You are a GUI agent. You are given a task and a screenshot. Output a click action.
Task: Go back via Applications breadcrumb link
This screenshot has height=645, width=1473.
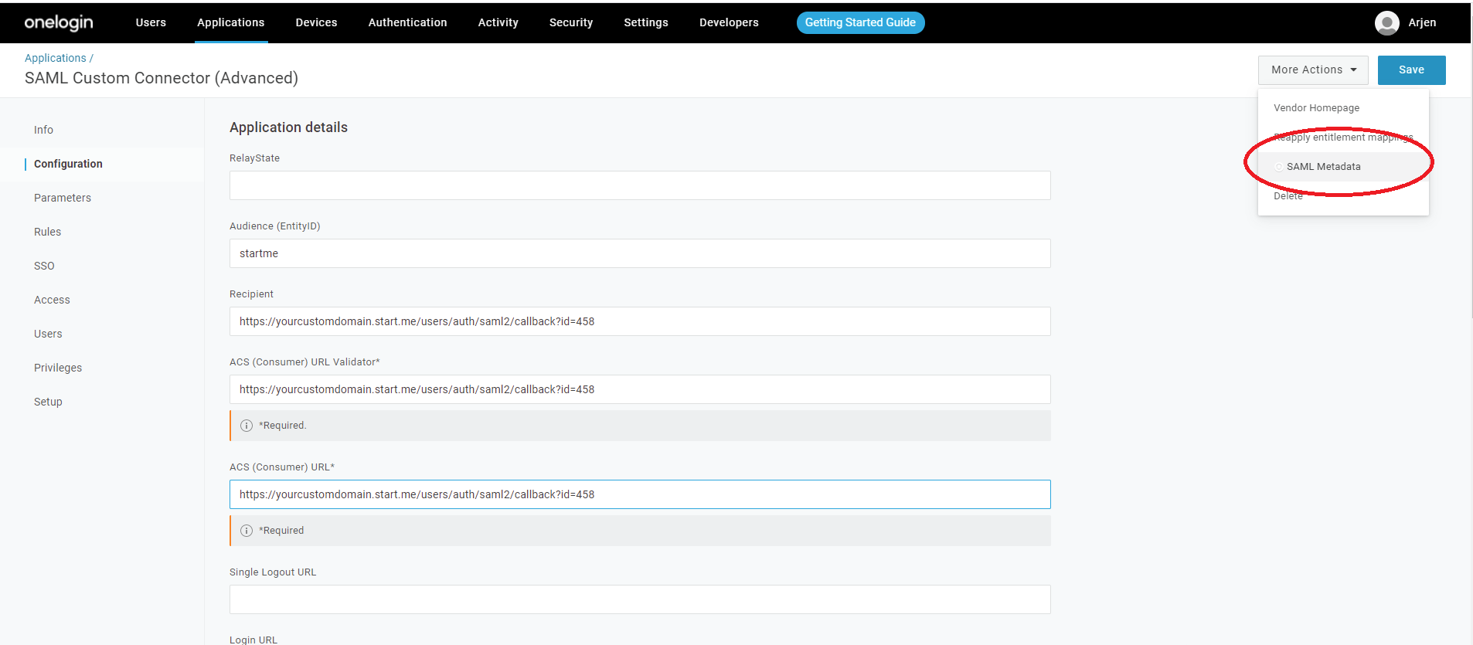(x=56, y=58)
